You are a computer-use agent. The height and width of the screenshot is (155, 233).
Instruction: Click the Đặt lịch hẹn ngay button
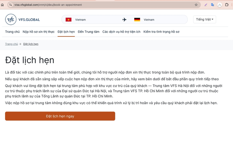(60, 116)
